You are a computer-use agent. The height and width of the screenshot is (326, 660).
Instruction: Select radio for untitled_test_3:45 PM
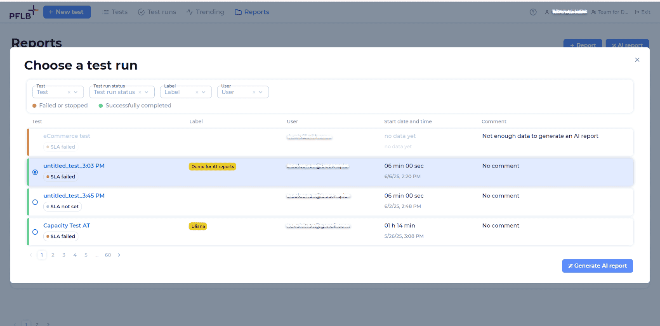pos(35,202)
